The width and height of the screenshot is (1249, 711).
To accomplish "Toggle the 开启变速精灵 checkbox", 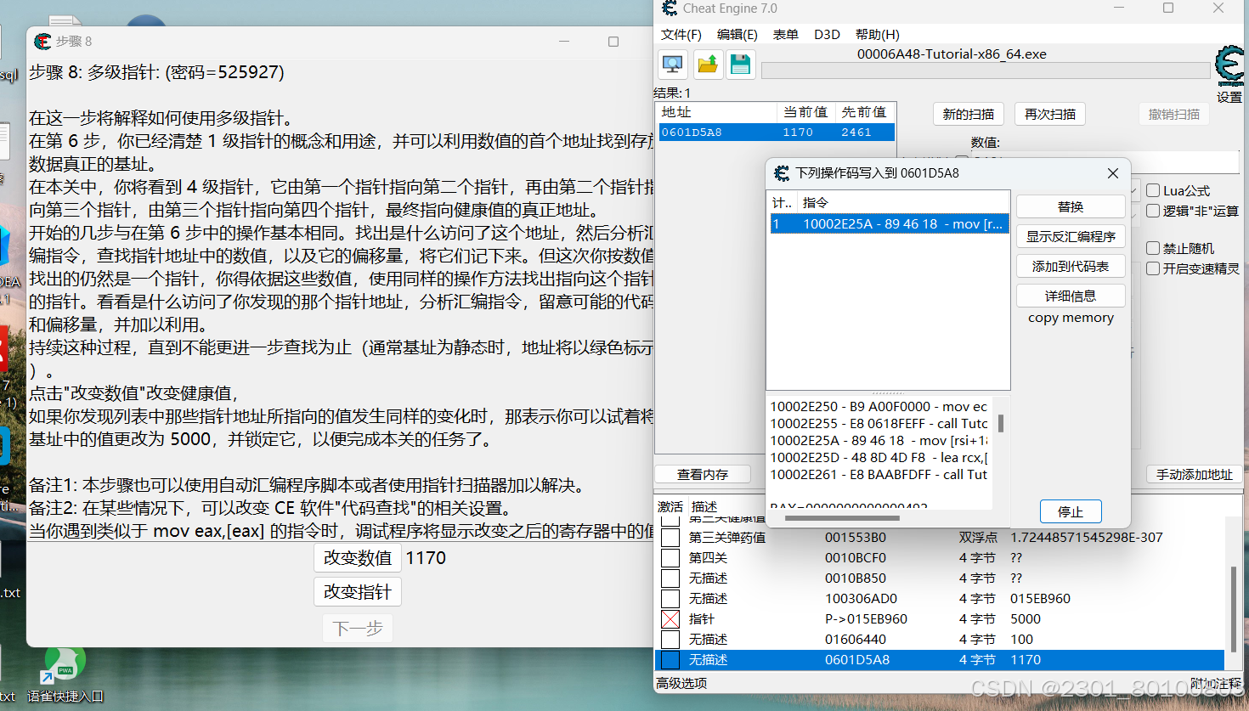I will tap(1153, 268).
